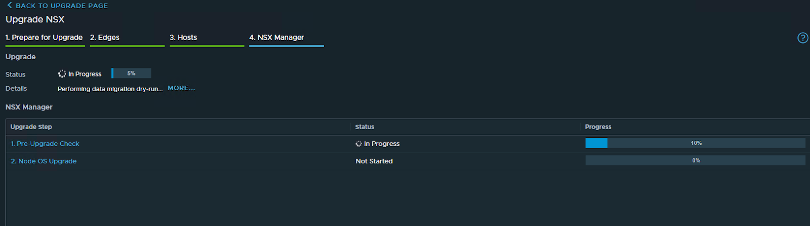Select the NSX Manager step tab
The image size is (810, 226).
[x=276, y=37]
